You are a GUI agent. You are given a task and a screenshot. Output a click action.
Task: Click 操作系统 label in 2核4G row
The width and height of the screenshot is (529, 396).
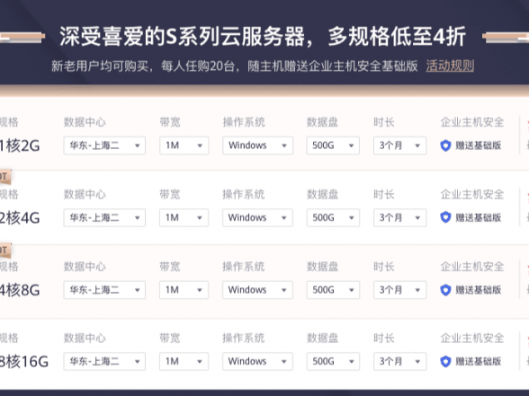(244, 194)
